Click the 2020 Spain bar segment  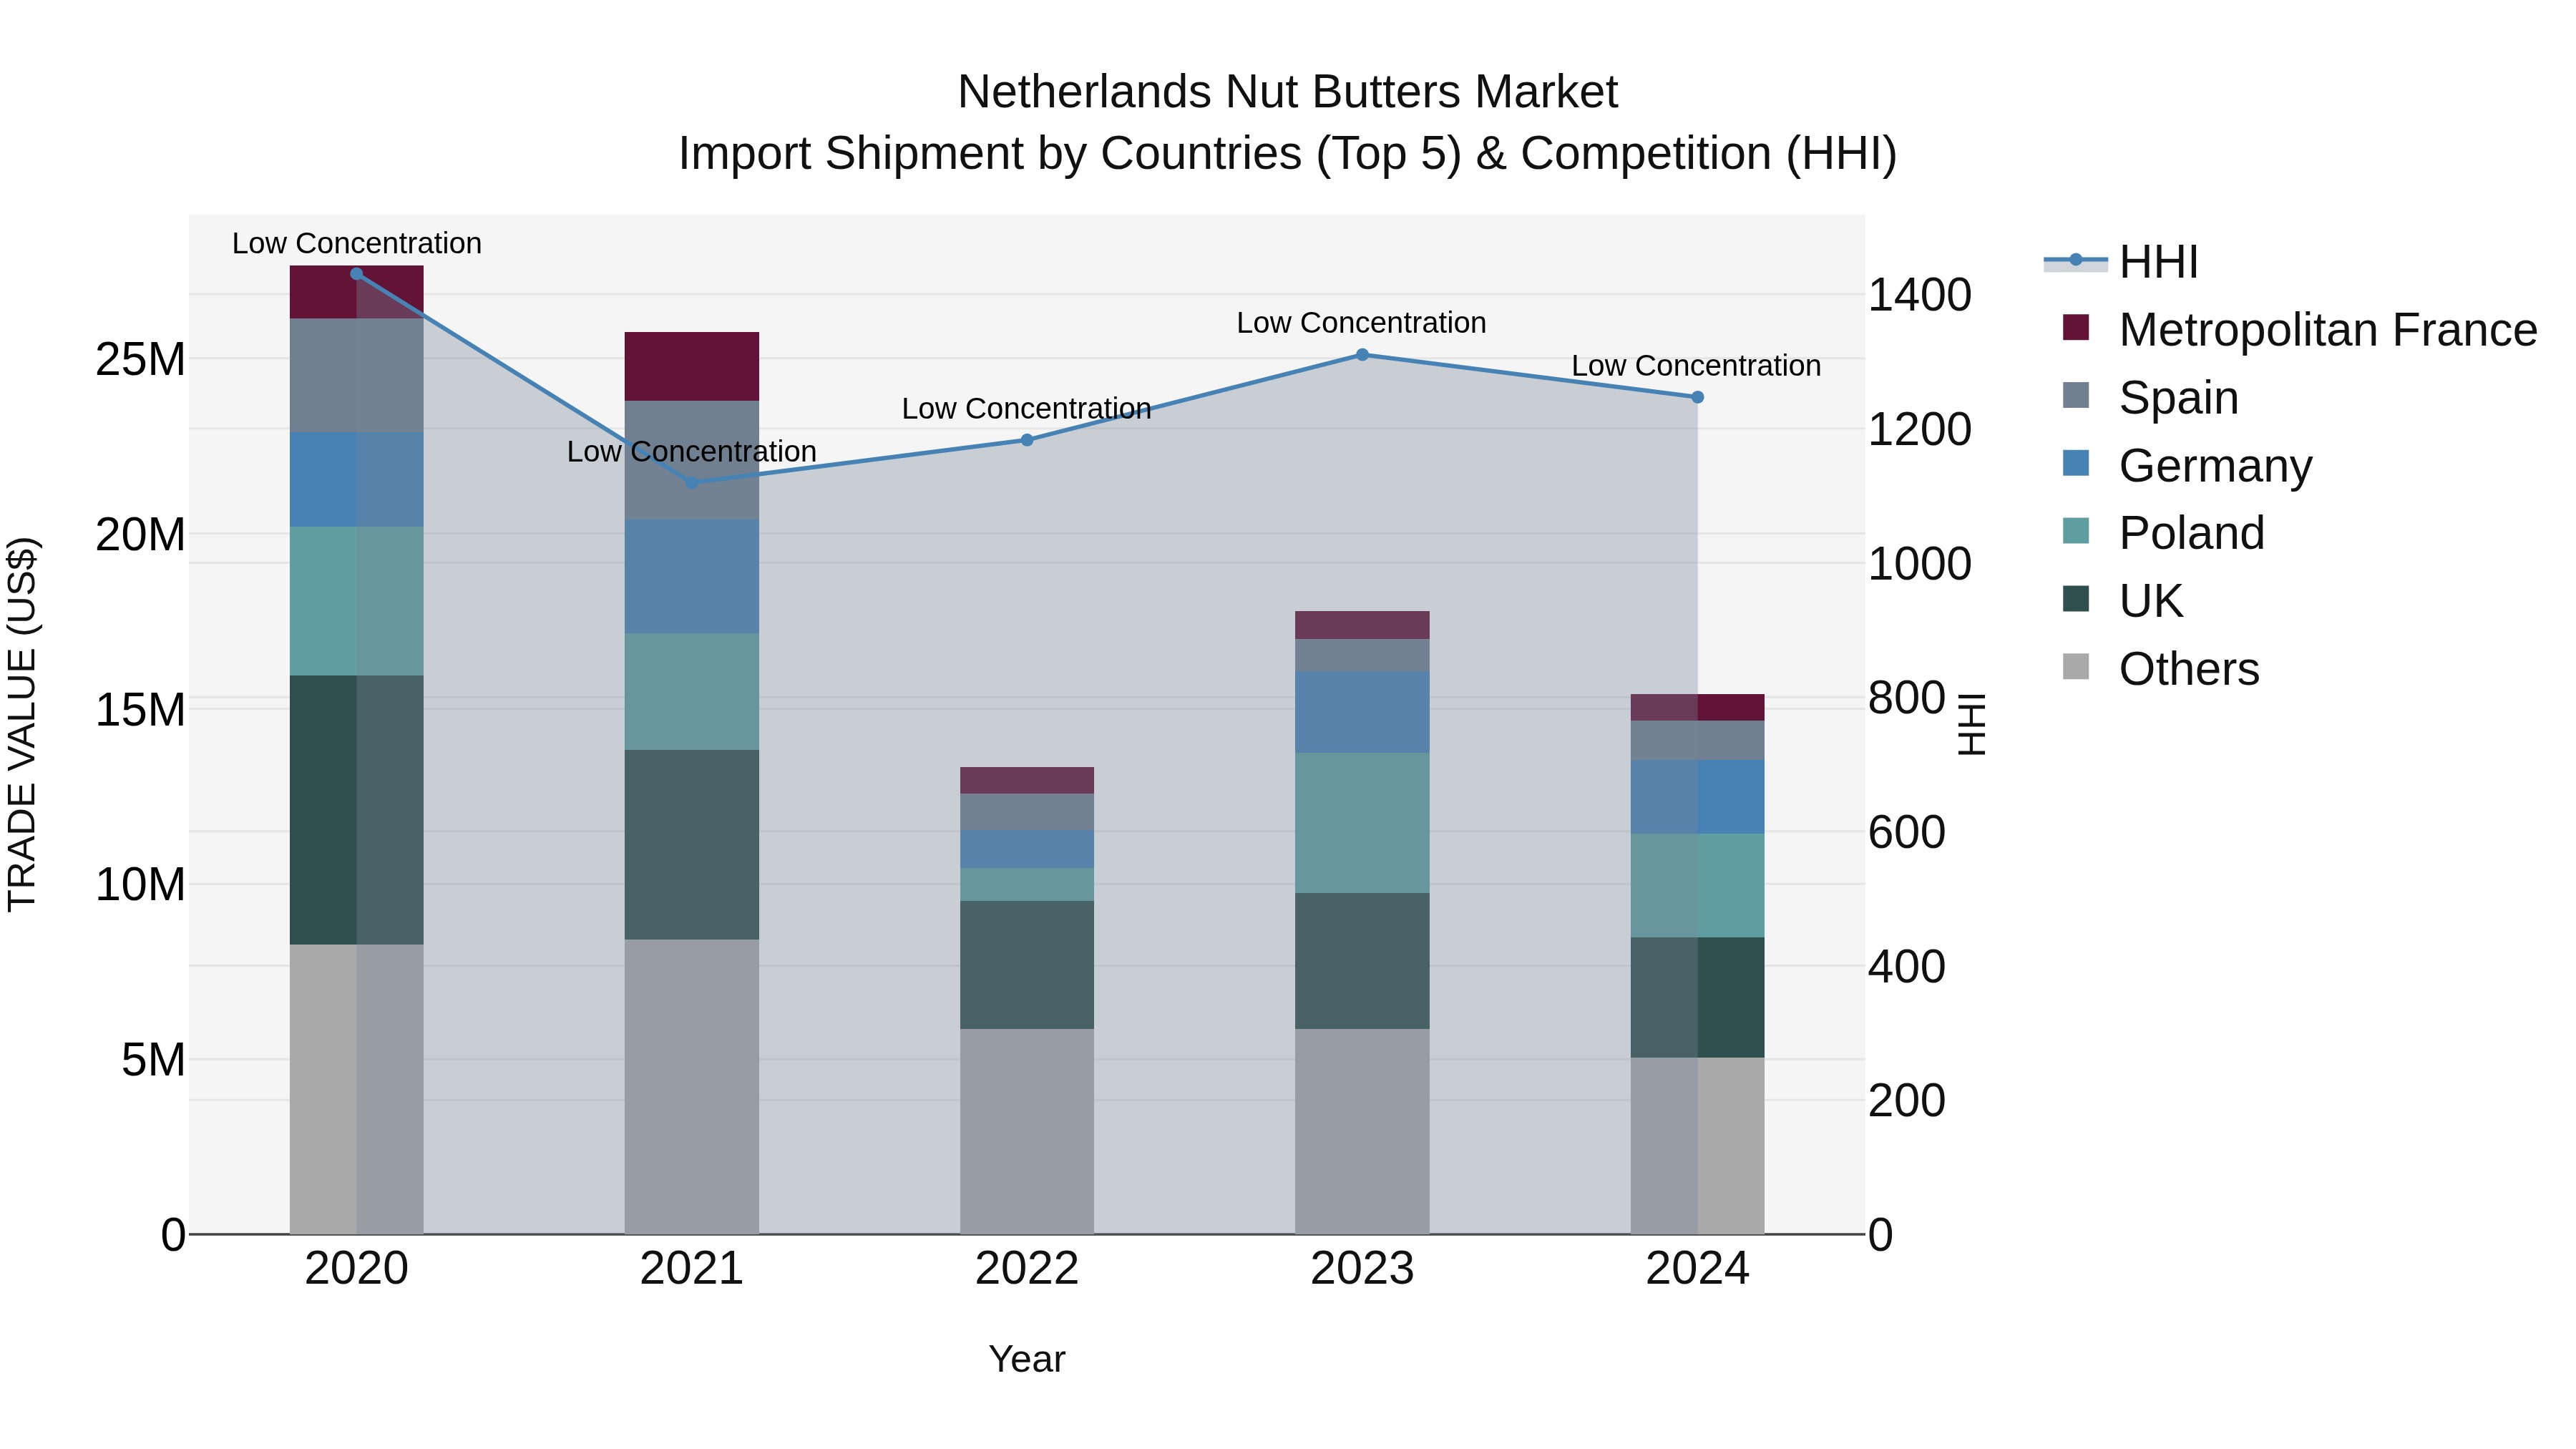point(356,376)
